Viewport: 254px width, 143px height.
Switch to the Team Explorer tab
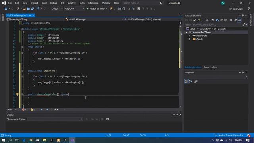coord(210,67)
